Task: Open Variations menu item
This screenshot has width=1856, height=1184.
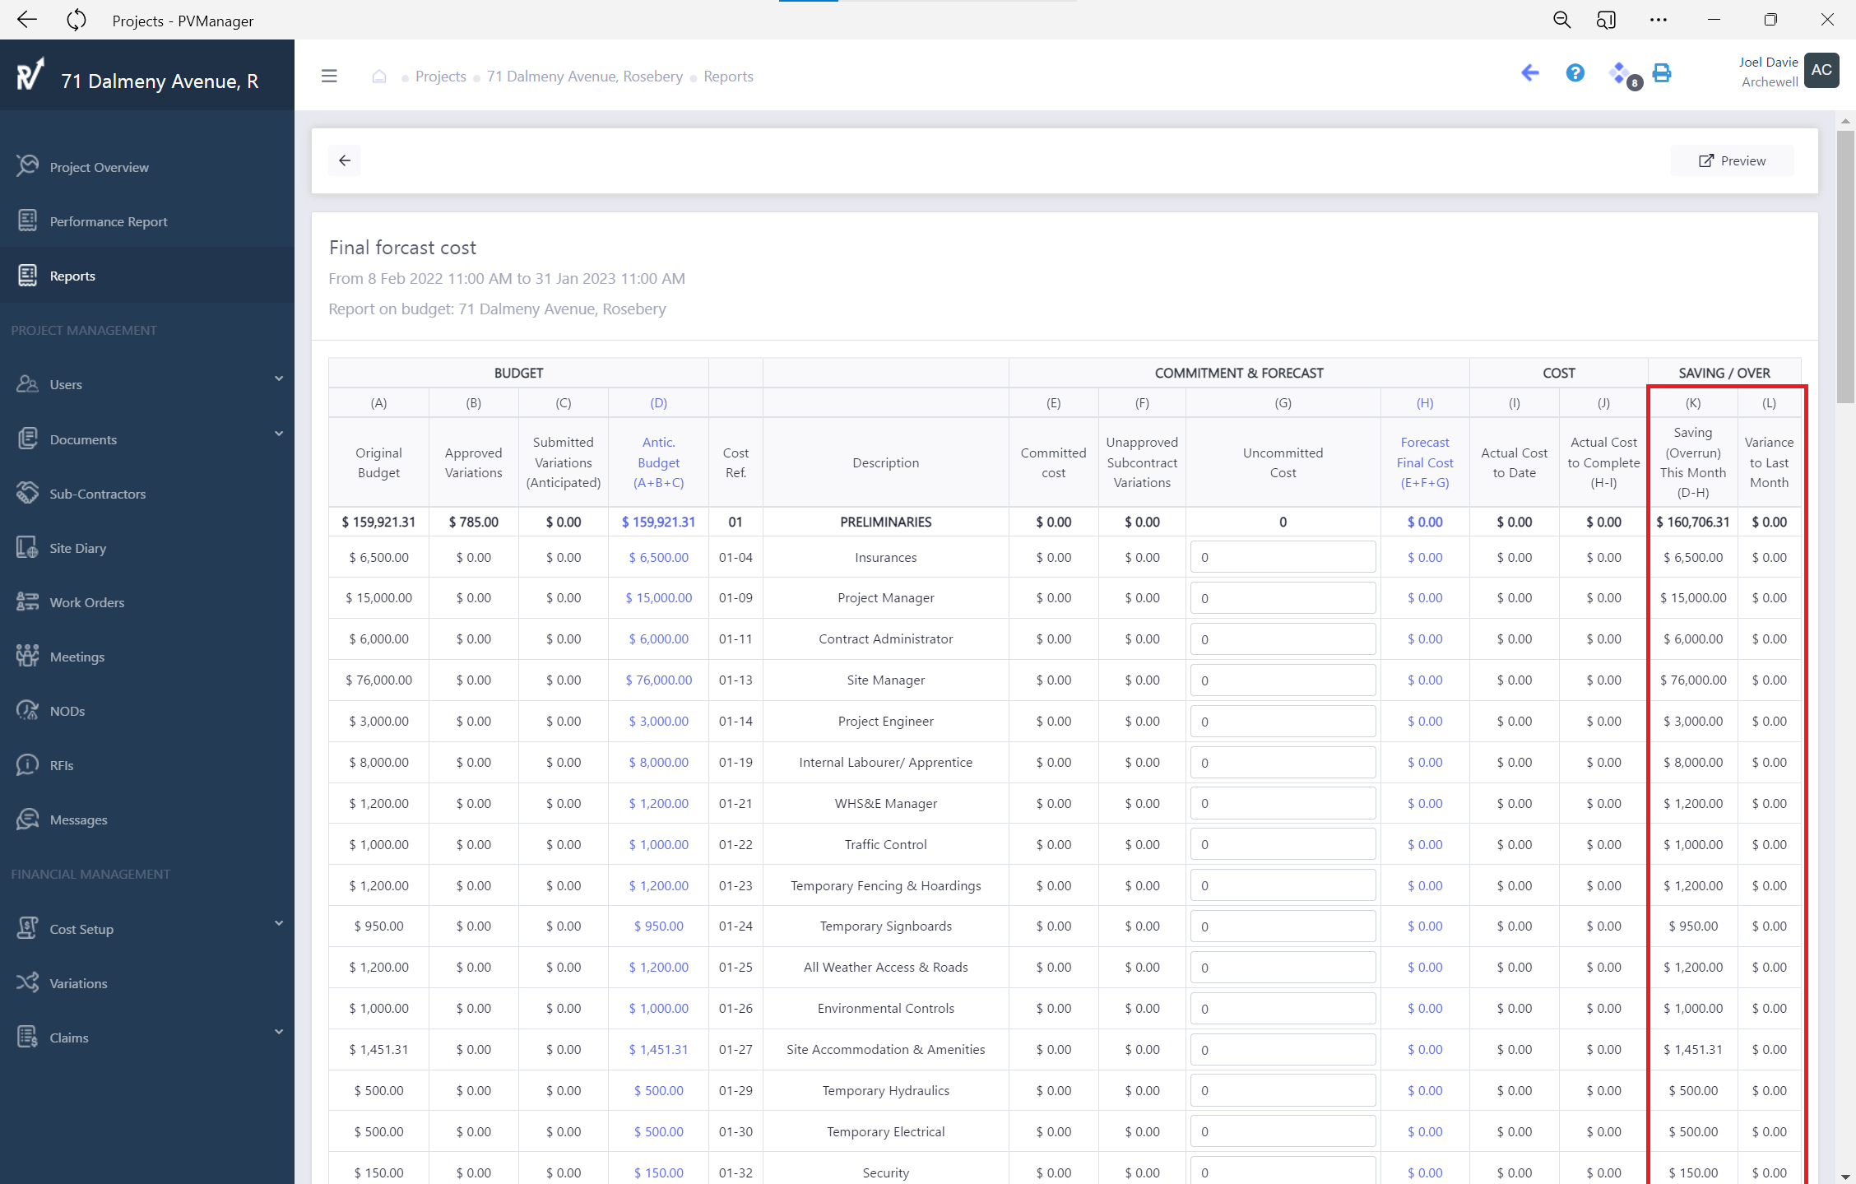Action: tap(77, 982)
